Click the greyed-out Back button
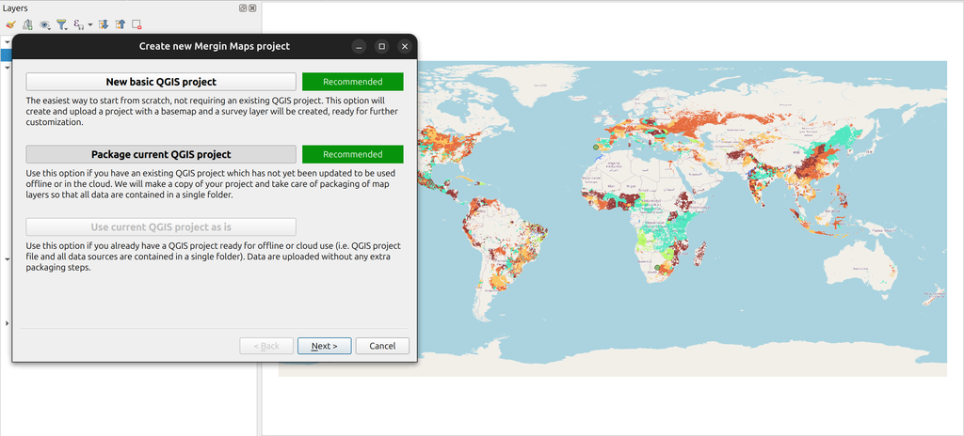This screenshot has width=964, height=436. pos(266,346)
